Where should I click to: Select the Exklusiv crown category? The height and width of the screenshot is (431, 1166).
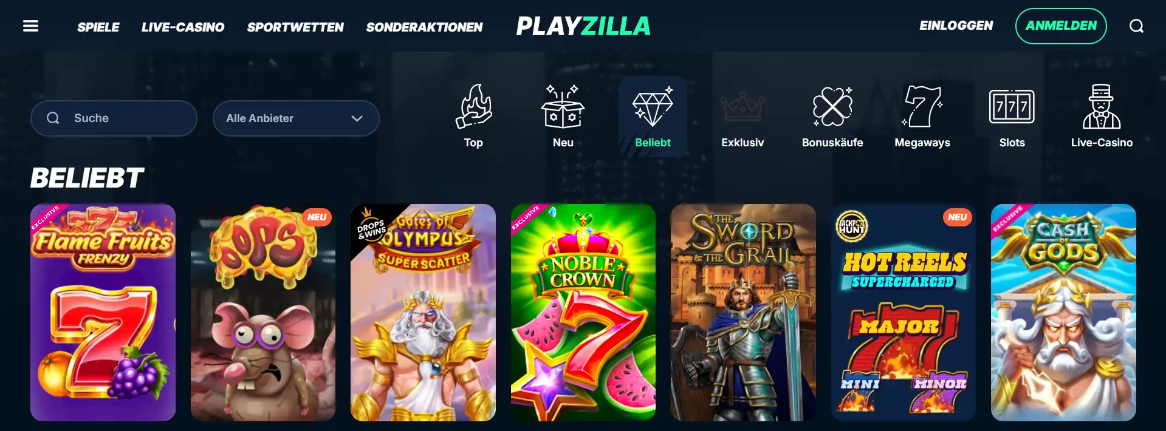(x=742, y=117)
